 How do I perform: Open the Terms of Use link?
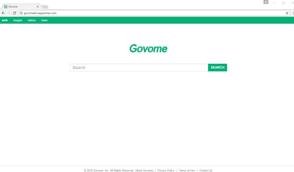point(187,170)
